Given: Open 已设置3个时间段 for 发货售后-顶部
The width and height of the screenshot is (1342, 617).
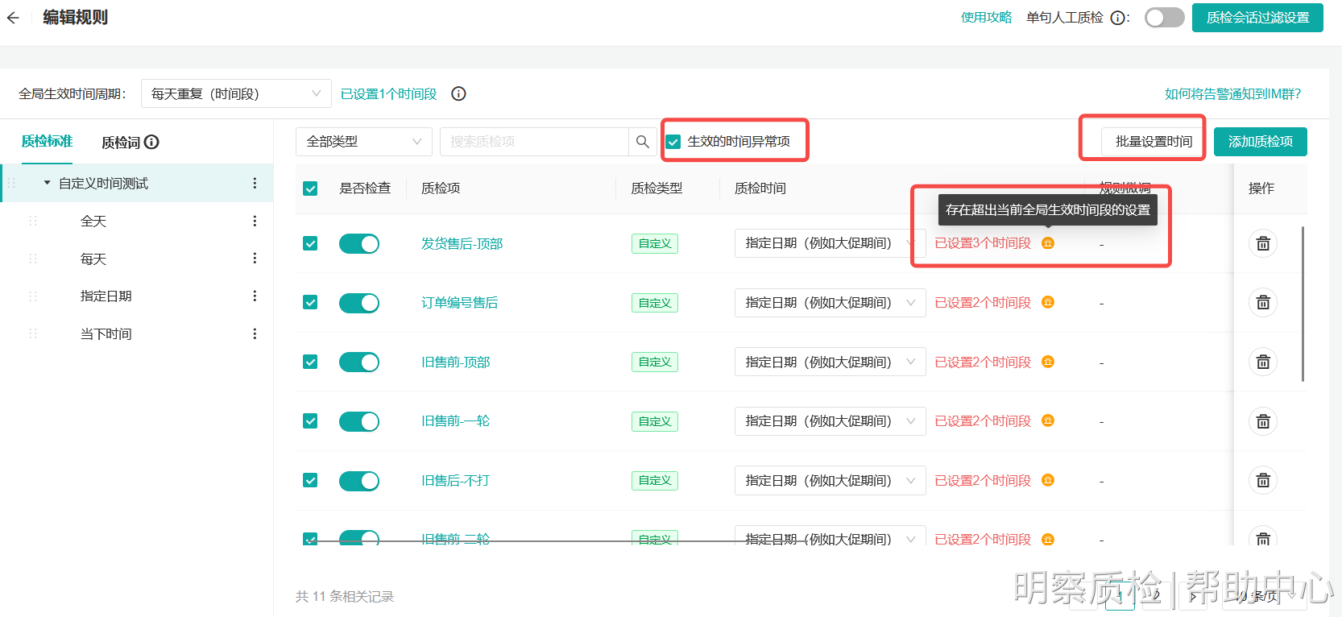Looking at the screenshot, I should 983,243.
